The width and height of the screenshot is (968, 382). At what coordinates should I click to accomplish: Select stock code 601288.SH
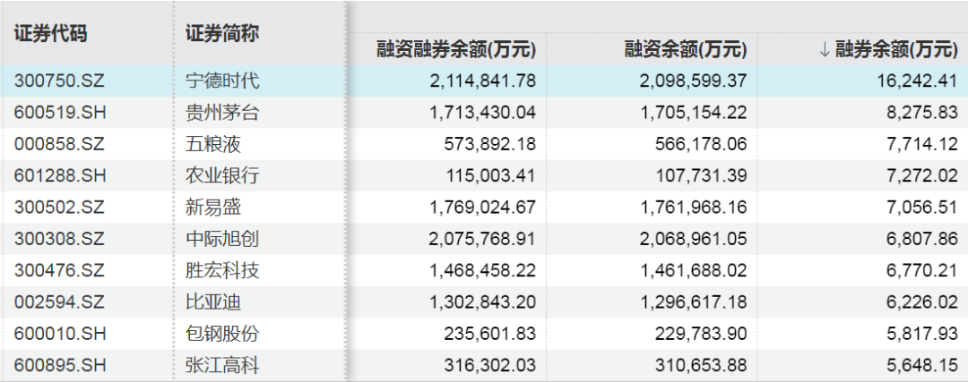59,175
